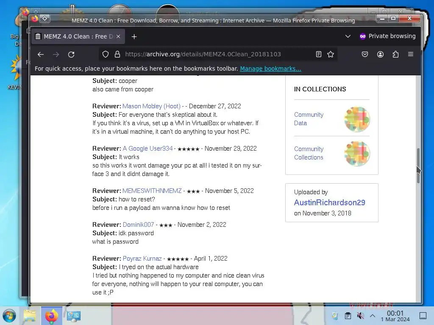This screenshot has height=325, width=434.
Task: Open the Community Data collection link
Action: 309,119
